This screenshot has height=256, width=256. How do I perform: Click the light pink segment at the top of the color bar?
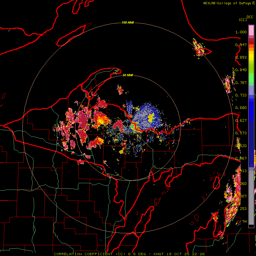[251, 30]
